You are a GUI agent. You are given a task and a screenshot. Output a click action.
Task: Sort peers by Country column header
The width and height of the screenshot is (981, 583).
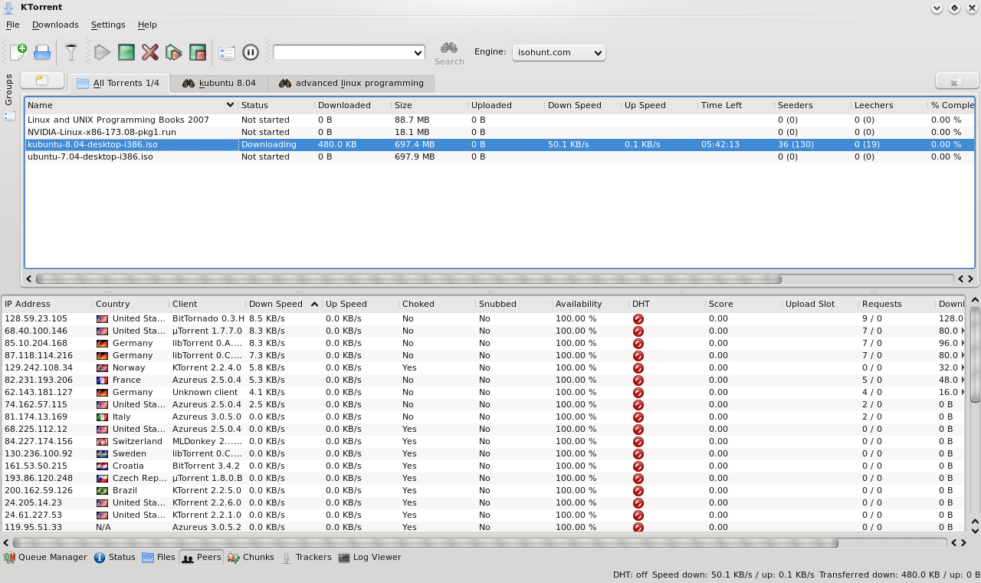point(130,304)
